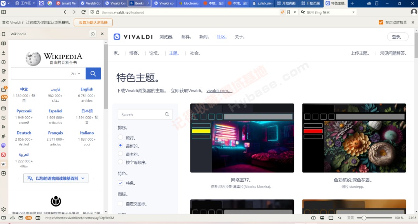Open Settings gear at bottom of sidebar
The image size is (418, 224).
(3, 209)
